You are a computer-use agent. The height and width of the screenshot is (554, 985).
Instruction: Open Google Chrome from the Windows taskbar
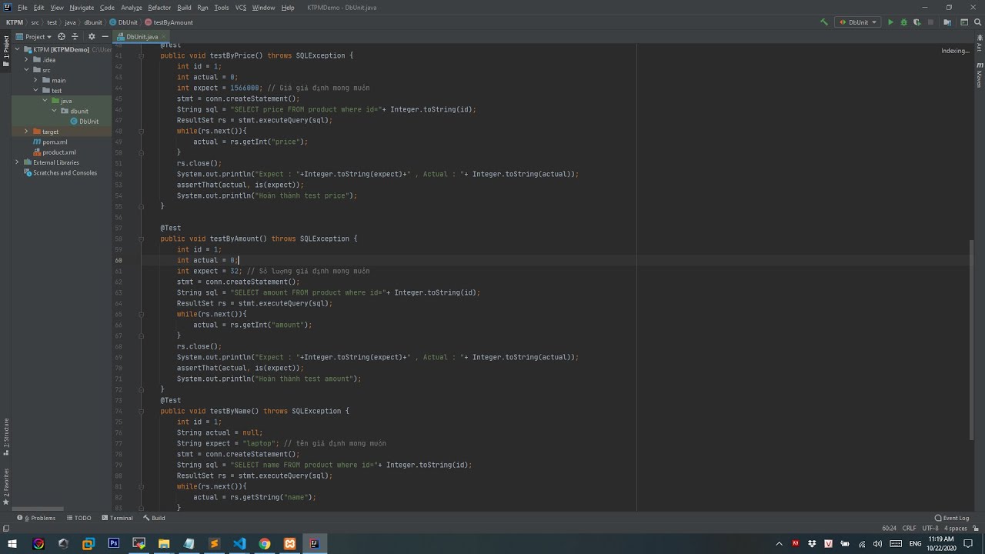265,543
